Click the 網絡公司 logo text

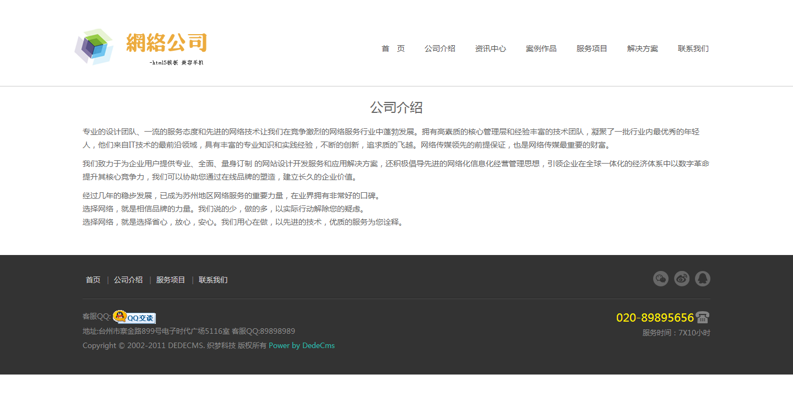(x=166, y=43)
